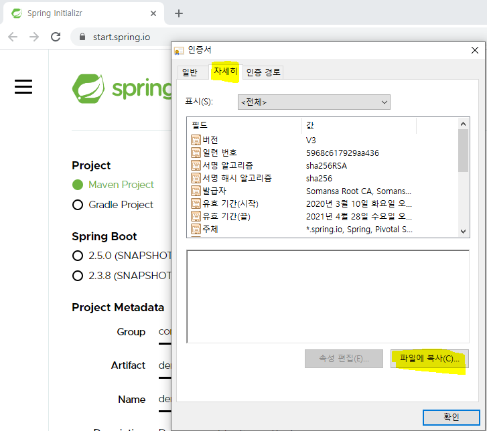This screenshot has height=431, width=487.
Task: Select the 유효 기간(시작) row text
Action: coord(230,203)
